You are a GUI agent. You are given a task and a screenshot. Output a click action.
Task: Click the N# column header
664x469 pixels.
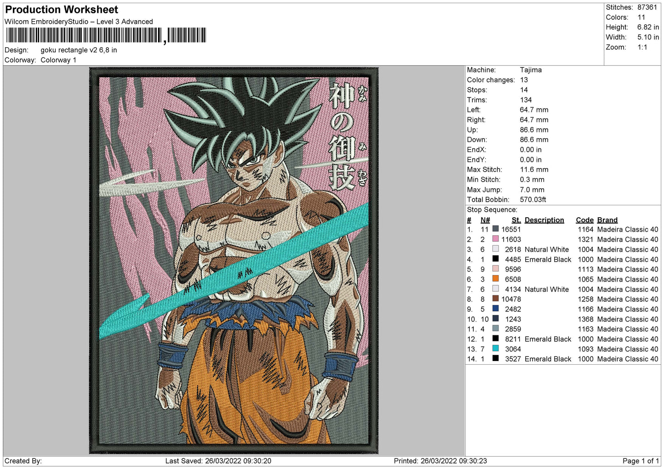coord(485,220)
